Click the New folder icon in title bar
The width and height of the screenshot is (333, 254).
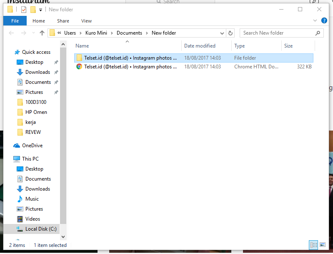(x=33, y=9)
